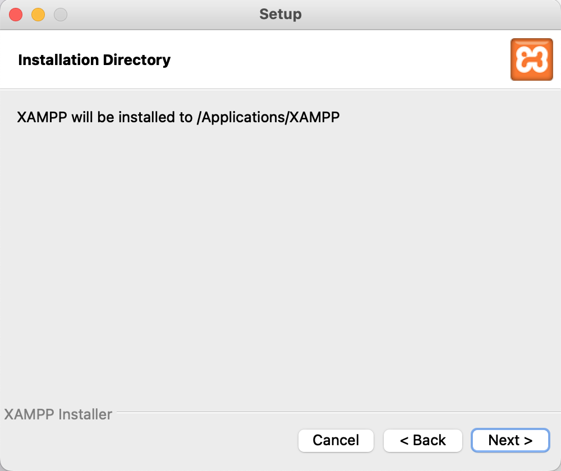This screenshot has width=561, height=471.
Task: Cancel the XAMPP installation
Action: [x=335, y=440]
